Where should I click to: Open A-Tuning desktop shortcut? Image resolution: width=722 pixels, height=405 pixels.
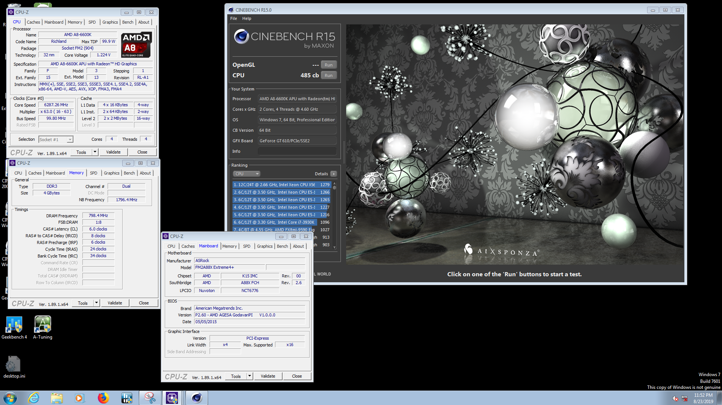coord(43,327)
